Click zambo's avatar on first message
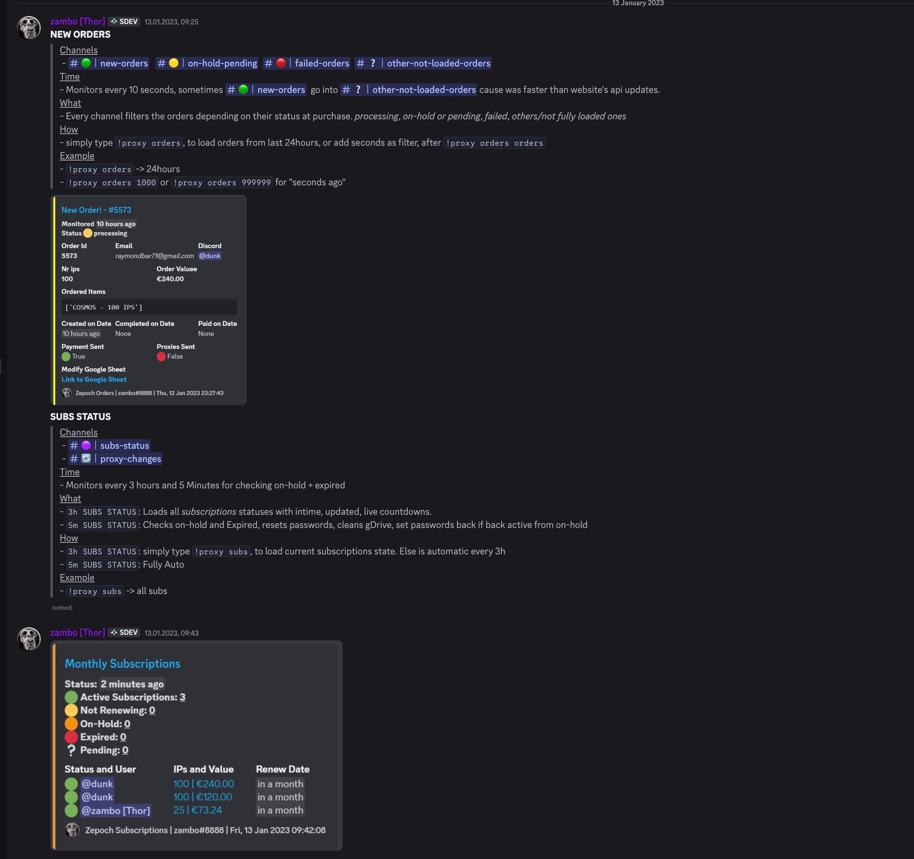Screen dimensions: 914x859 click(x=28, y=28)
